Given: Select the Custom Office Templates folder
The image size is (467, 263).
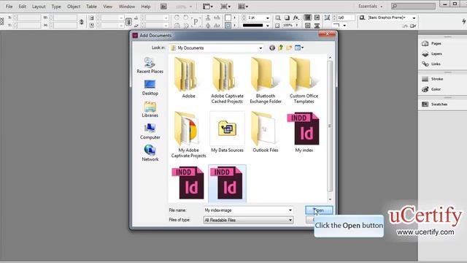Looking at the screenshot, I should [304, 81].
